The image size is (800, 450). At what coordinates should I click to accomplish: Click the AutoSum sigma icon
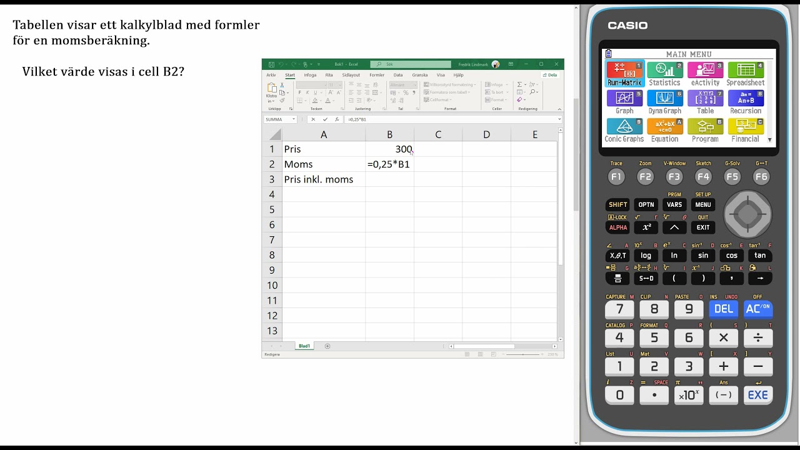point(520,84)
